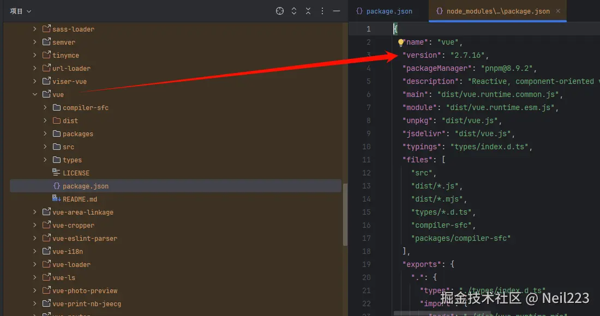This screenshot has height=316, width=600.
Task: Expand the packages folder
Action: (45, 133)
